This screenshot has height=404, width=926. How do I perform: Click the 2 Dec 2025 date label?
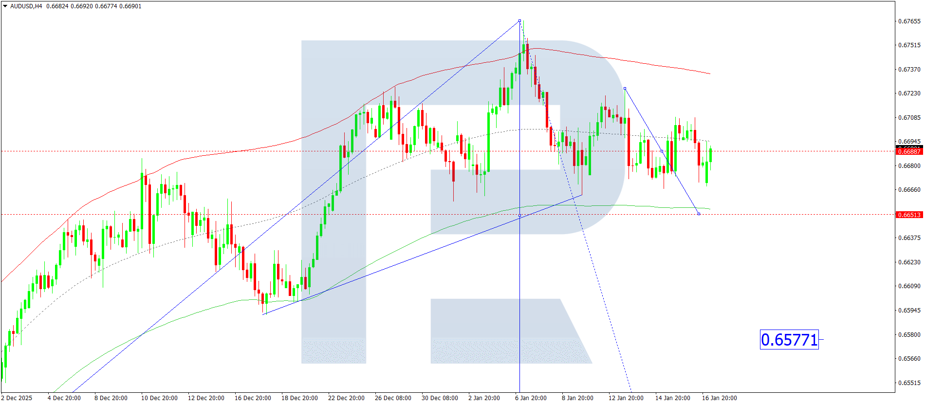pos(17,398)
